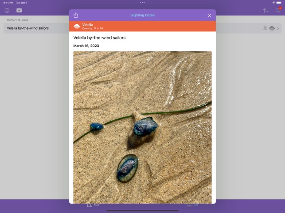
Task: Tap the Sighting Detail title
Action: (142, 15)
